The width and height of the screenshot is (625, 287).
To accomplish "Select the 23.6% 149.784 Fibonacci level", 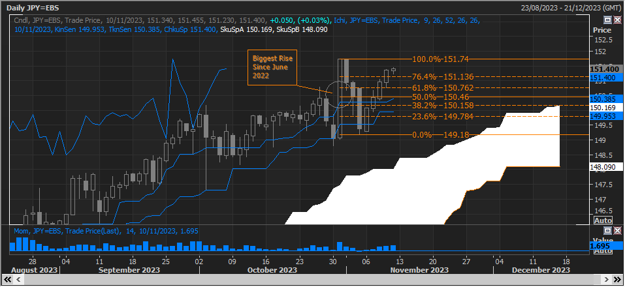I will click(443, 117).
